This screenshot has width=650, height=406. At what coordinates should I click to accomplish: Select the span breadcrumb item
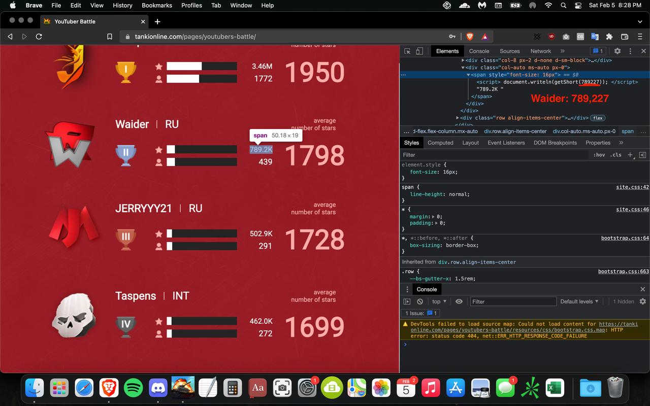click(x=628, y=131)
